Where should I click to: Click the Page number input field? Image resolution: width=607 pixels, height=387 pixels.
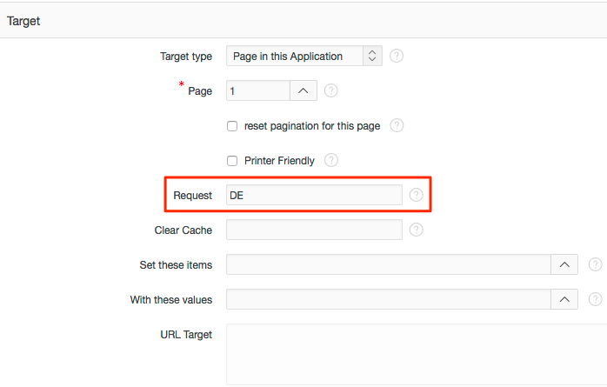point(258,90)
